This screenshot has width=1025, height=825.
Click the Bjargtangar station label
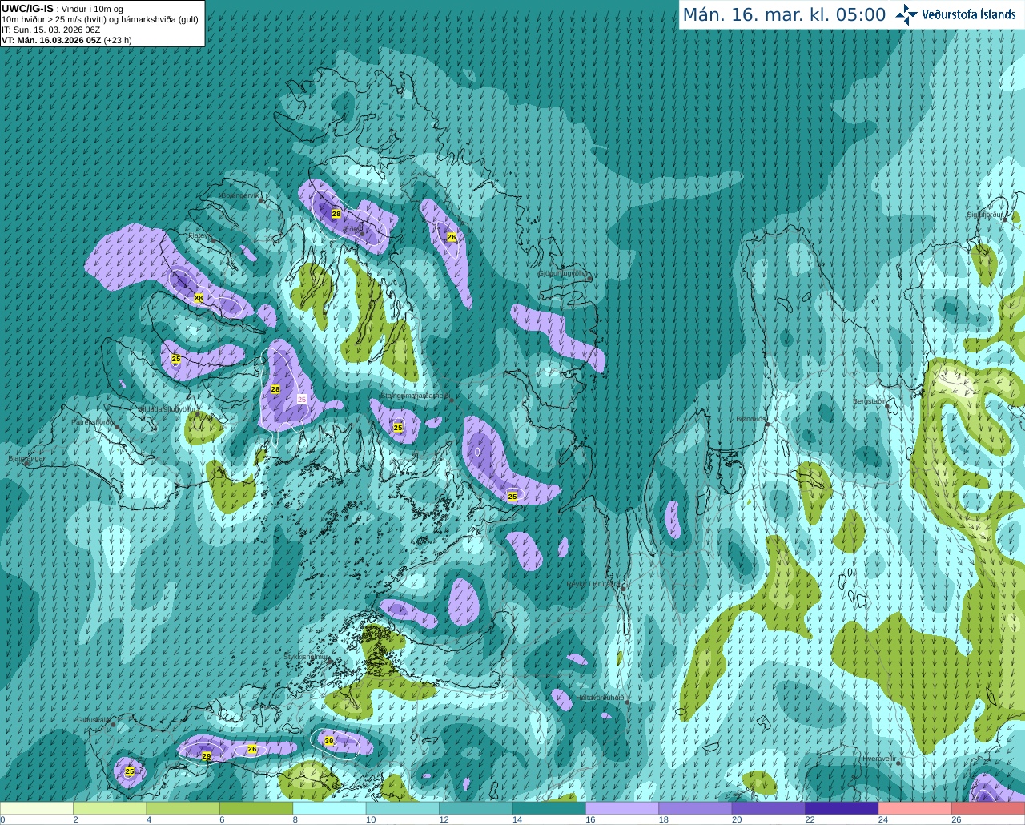click(x=26, y=458)
